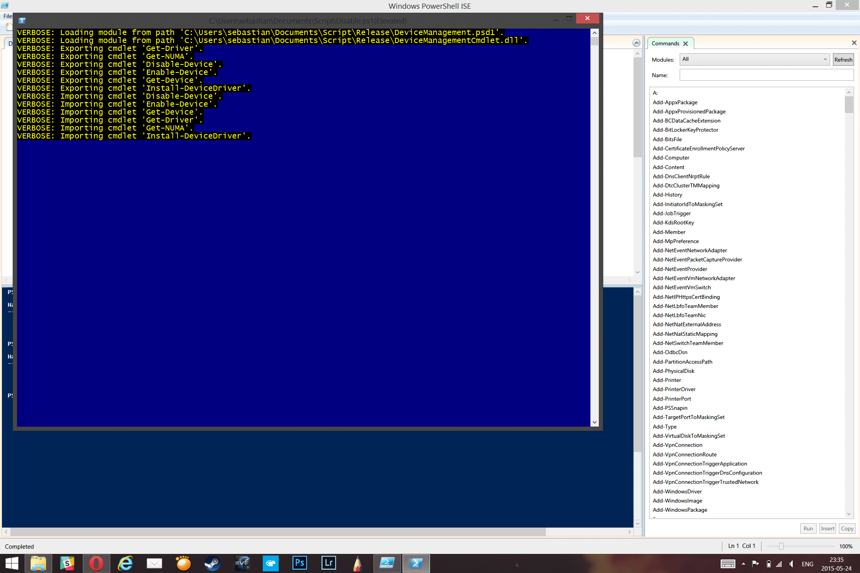
Task: Open the Action Center flag icon
Action: point(755,564)
